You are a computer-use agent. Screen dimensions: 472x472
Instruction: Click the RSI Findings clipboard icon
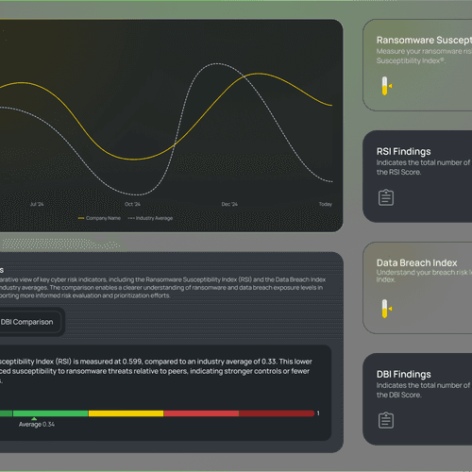click(x=386, y=197)
